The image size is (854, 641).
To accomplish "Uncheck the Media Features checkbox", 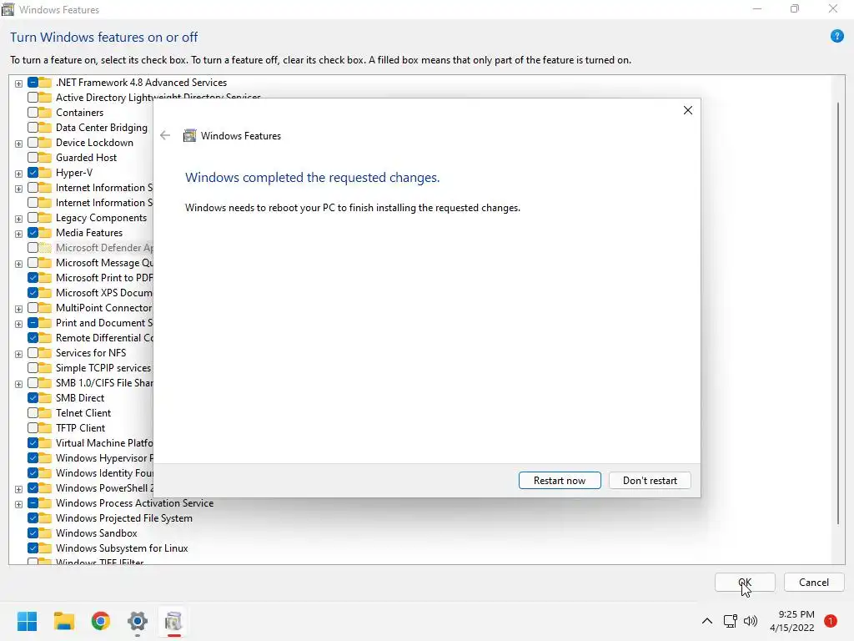I will click(x=33, y=233).
